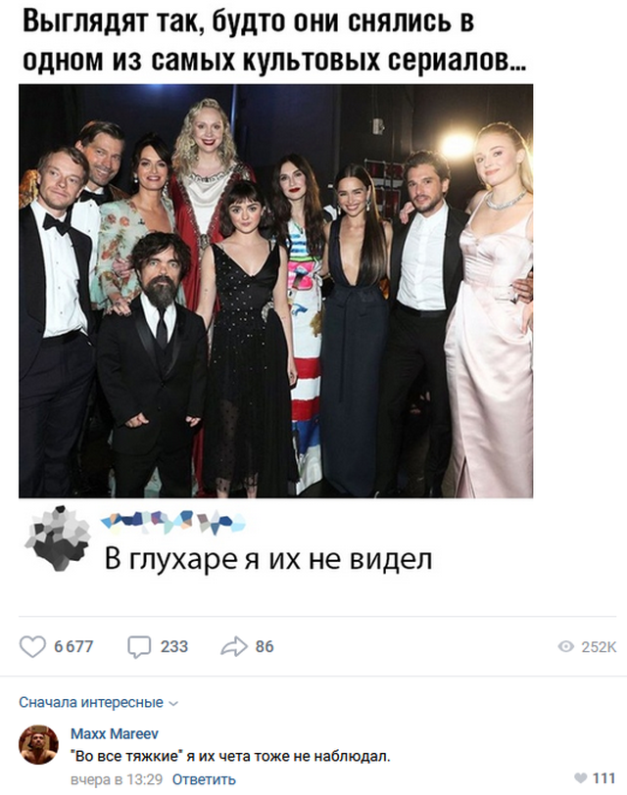627x795 pixels.
Task: Expand the "Сначала интересные" sort dropdown
Action: click(x=99, y=702)
